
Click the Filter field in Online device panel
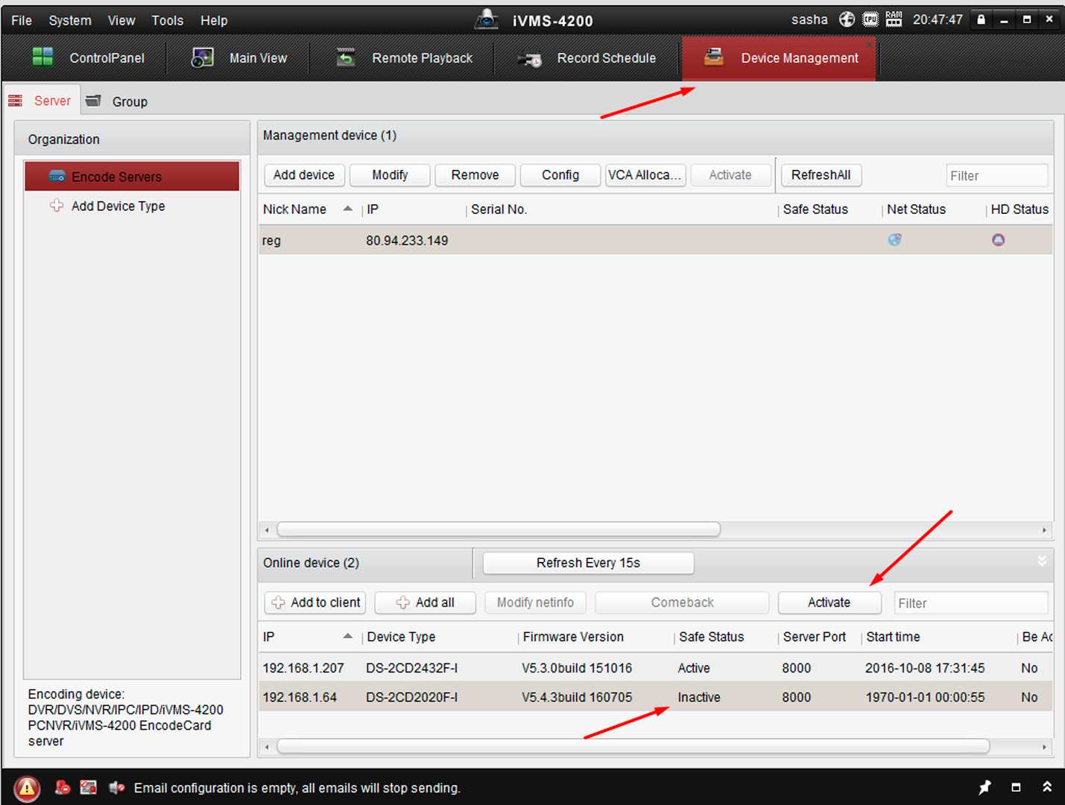pos(970,603)
